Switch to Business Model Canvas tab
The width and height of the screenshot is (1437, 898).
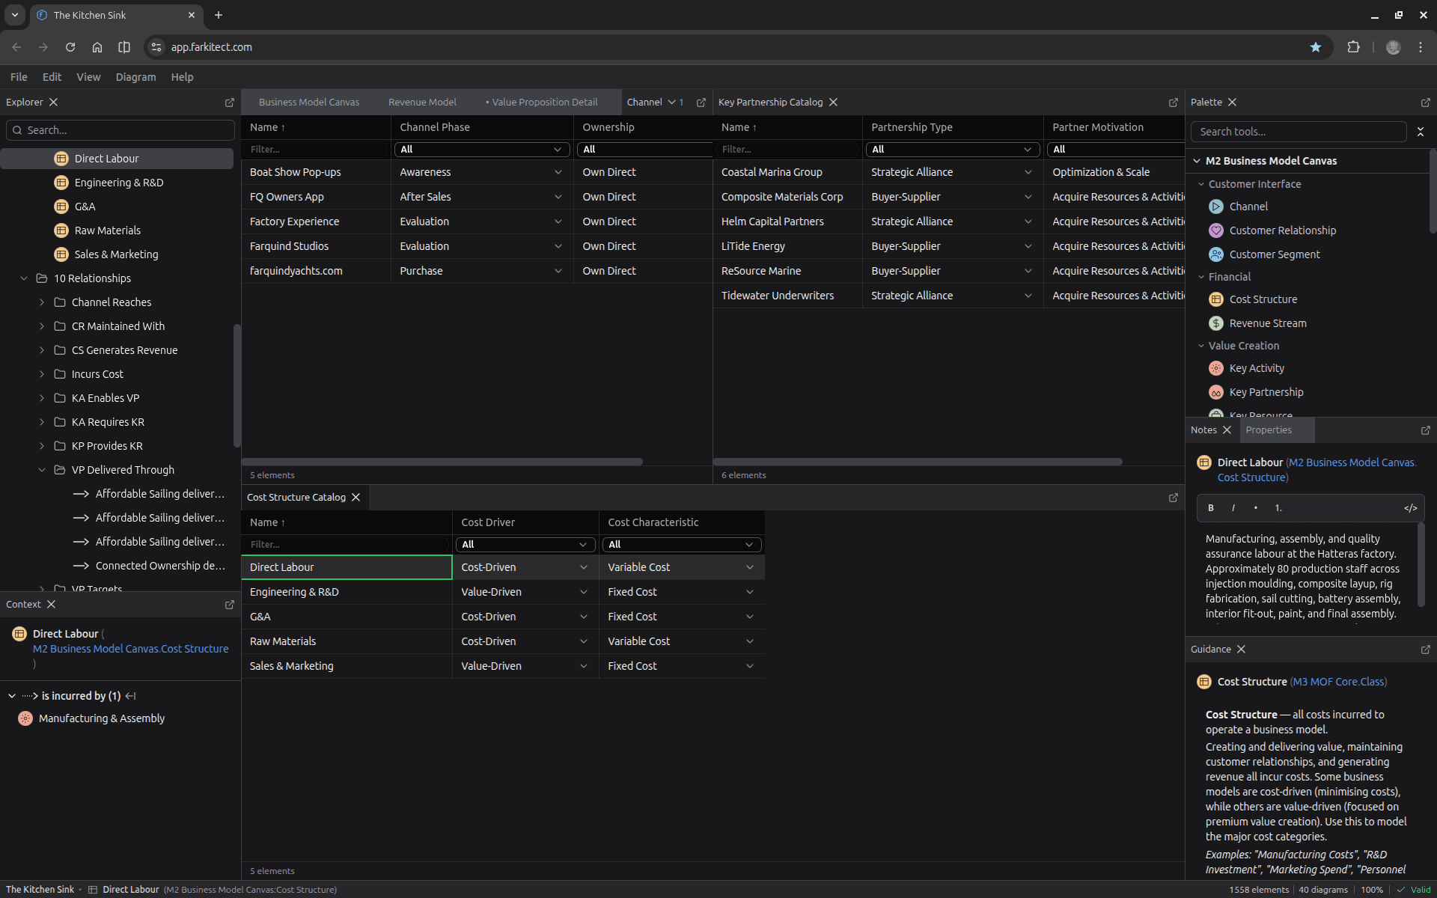click(308, 103)
